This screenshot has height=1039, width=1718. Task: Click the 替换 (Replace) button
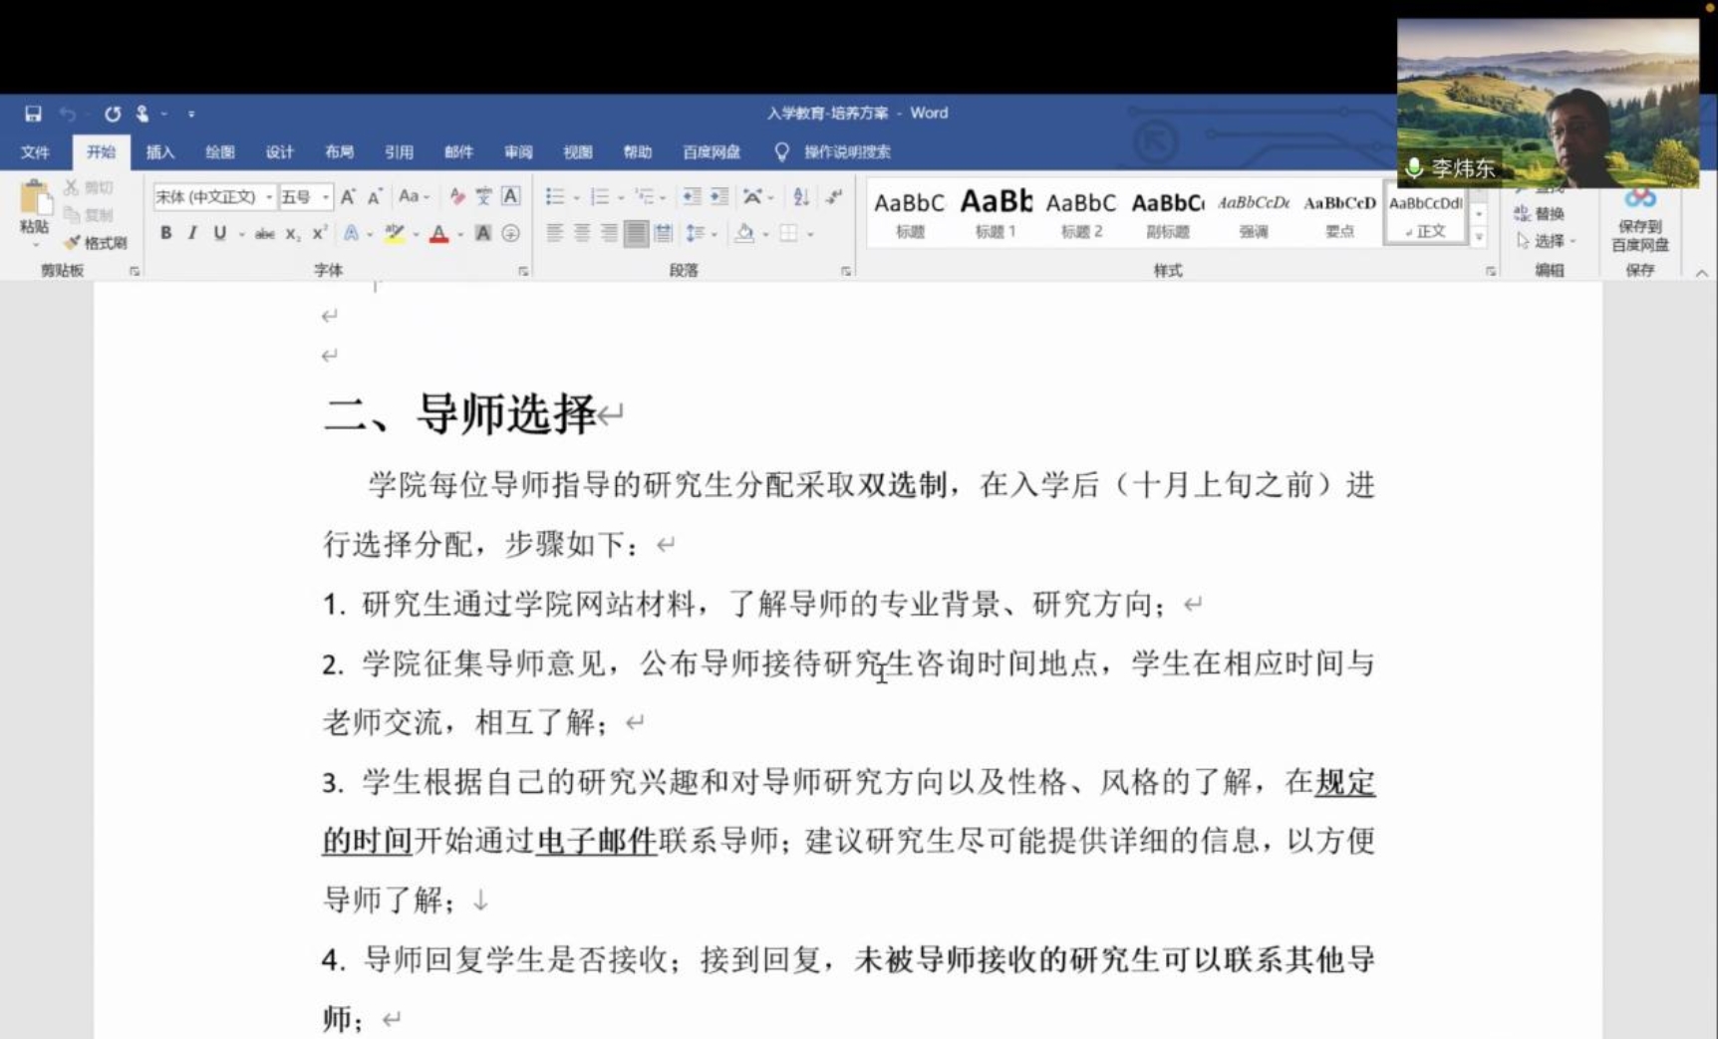1540,213
